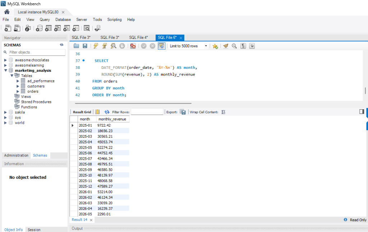Switch to the Administration tab
The width and height of the screenshot is (368, 232).
[16, 155]
